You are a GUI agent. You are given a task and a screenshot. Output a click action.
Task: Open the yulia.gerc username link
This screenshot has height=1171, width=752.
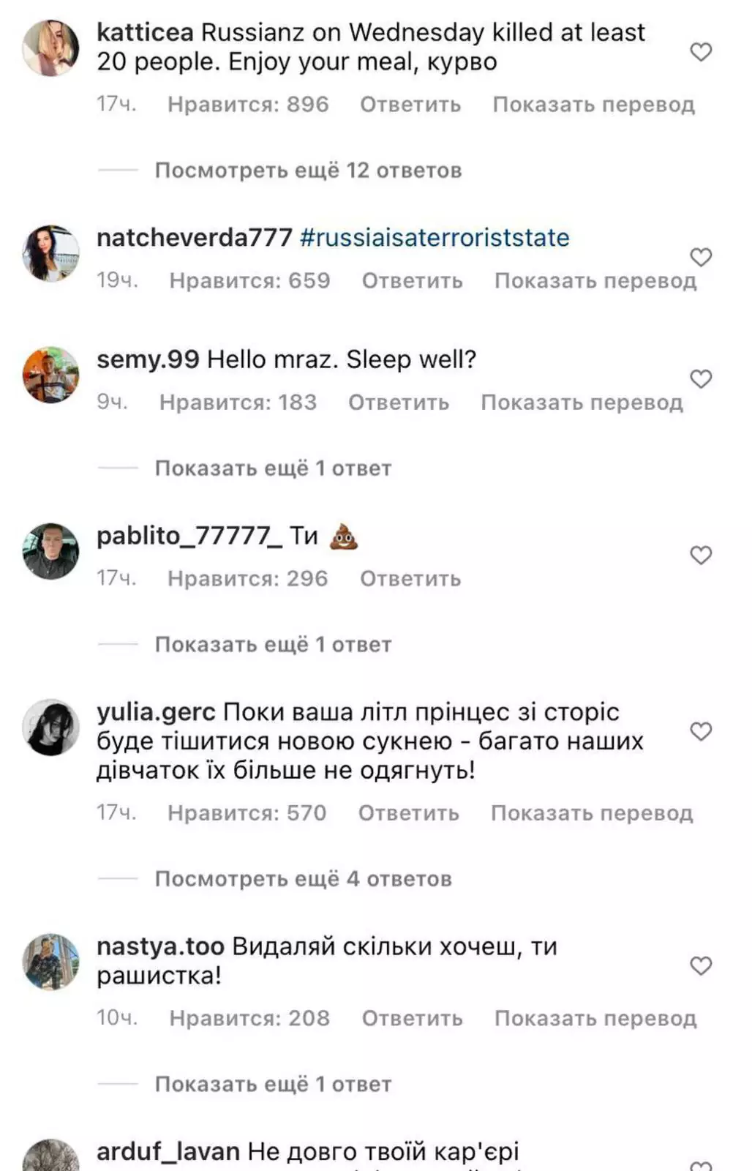[x=156, y=712]
